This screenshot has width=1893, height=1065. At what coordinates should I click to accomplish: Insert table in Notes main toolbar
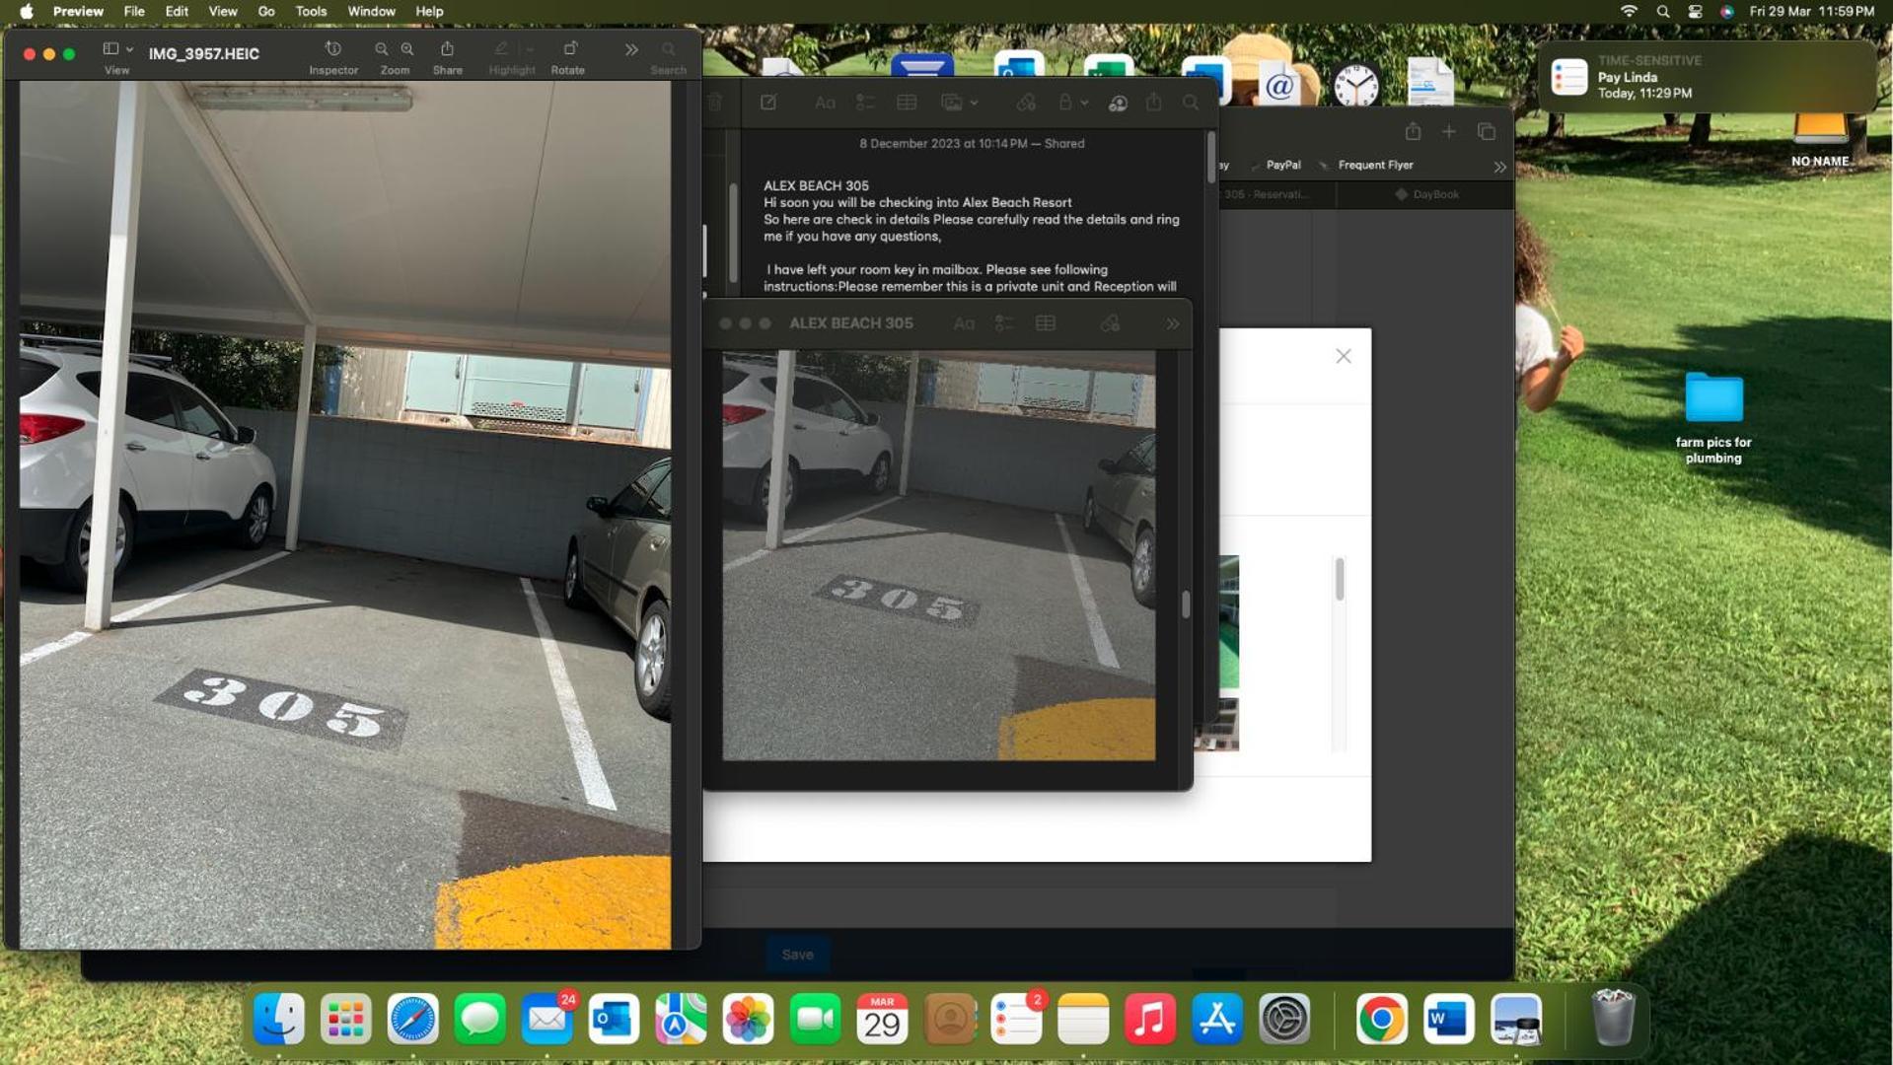pos(907,103)
